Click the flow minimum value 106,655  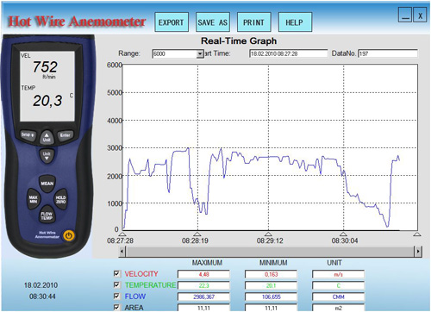click(271, 296)
